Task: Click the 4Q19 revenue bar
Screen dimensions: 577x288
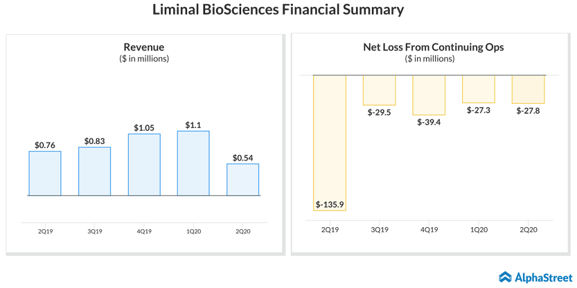Action: [144, 165]
